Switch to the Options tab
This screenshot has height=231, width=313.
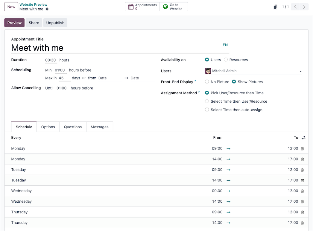pos(48,127)
